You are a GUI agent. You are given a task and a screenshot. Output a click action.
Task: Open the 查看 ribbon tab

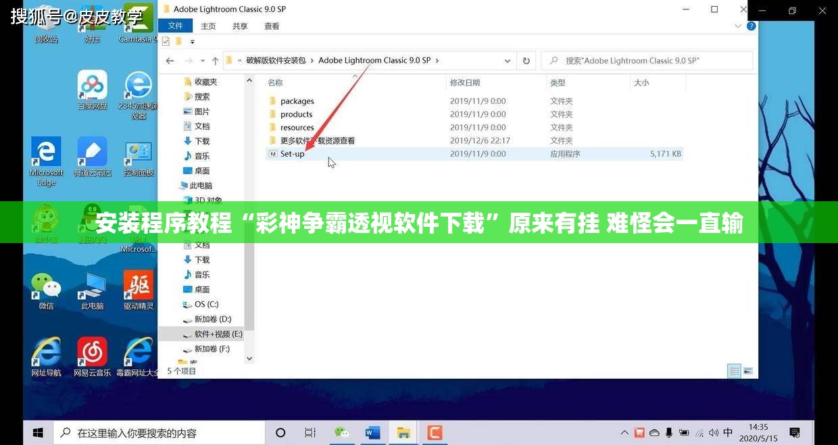click(x=272, y=26)
